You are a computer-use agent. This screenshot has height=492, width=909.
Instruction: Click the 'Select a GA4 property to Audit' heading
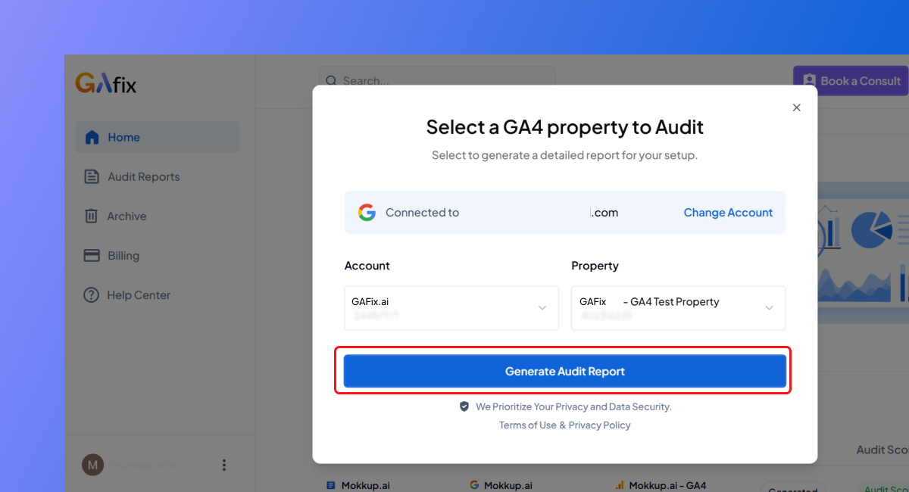pos(565,126)
